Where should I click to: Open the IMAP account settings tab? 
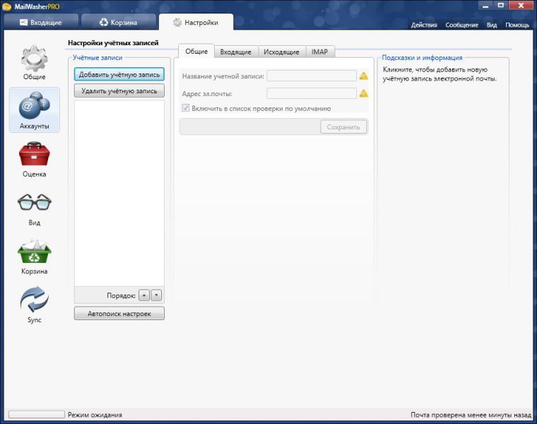coord(320,52)
